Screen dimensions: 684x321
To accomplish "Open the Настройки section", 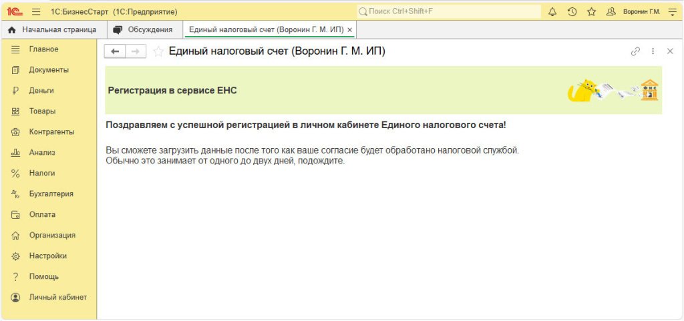I will pyautogui.click(x=49, y=256).
